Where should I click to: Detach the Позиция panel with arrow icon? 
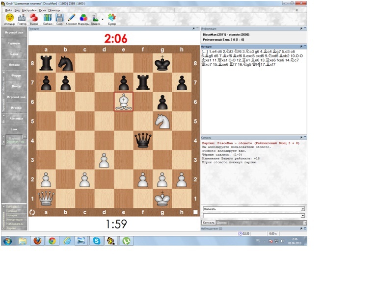point(193,28)
